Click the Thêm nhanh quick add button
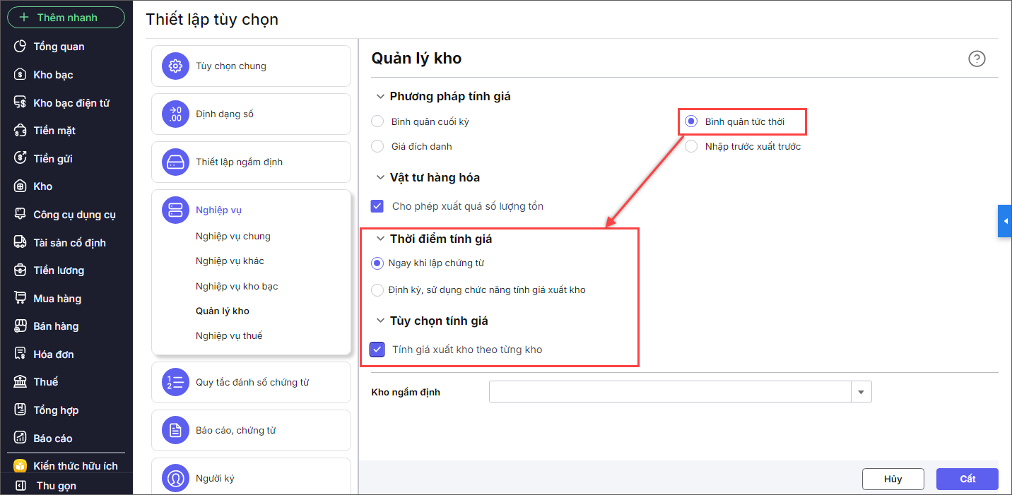1012x495 pixels. tap(66, 18)
